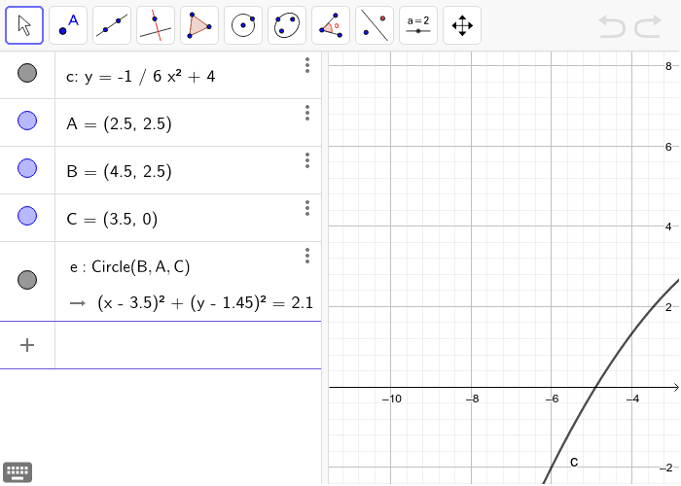Select the Move arrow tool
681x486 pixels.
coord(24,25)
